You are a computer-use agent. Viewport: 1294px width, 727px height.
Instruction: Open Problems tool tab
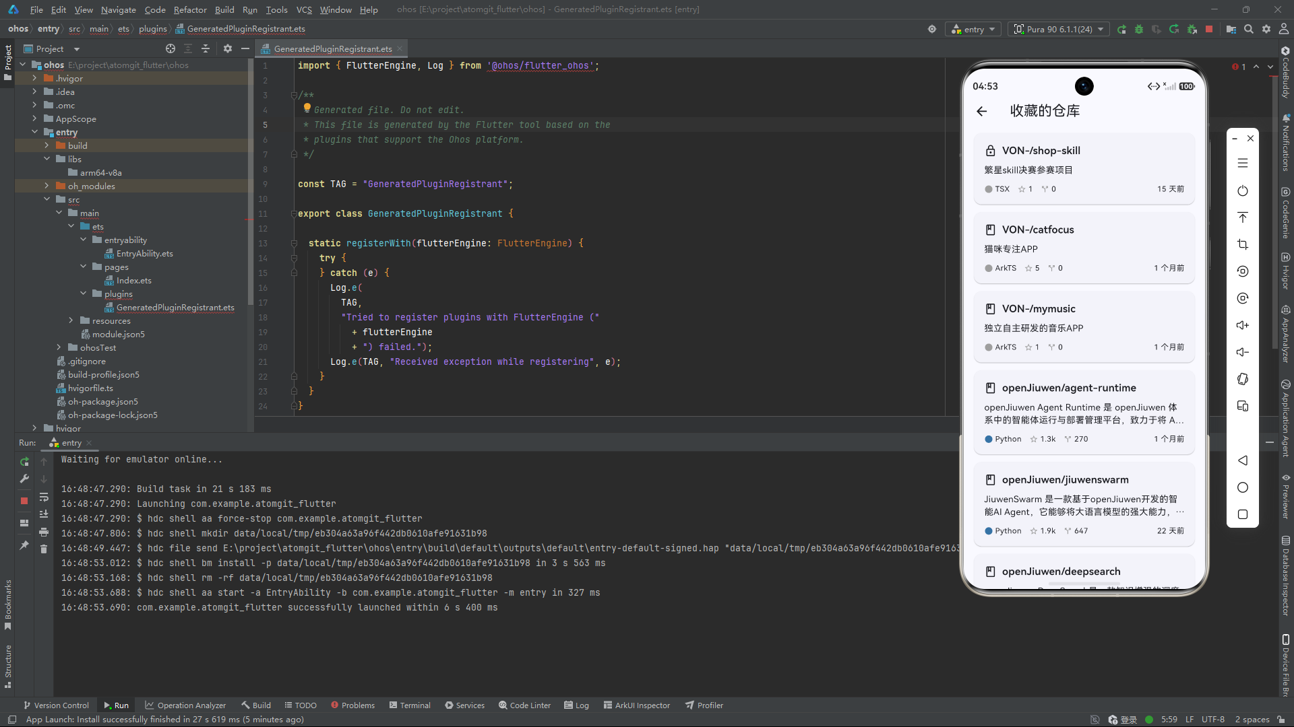352,705
